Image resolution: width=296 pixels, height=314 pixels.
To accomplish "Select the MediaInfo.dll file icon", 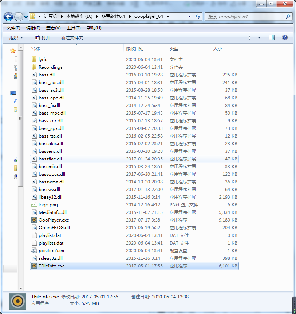I will pos(34,212).
